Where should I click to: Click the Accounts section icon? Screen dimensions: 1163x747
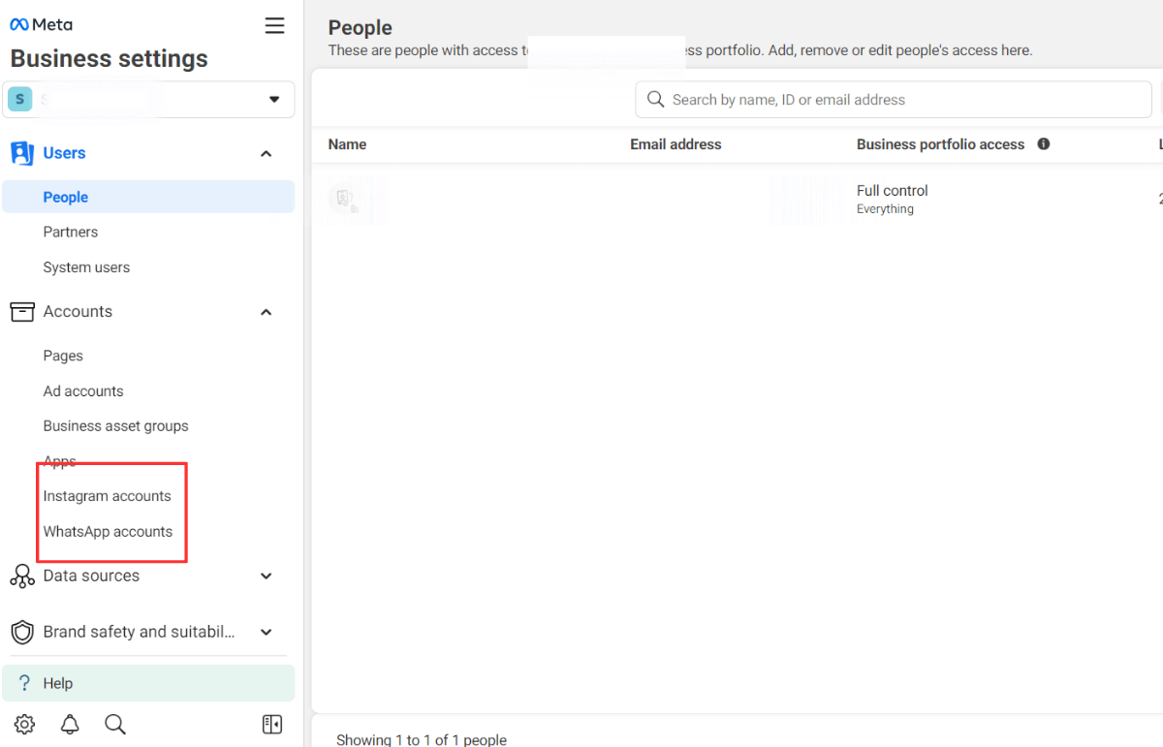[20, 311]
